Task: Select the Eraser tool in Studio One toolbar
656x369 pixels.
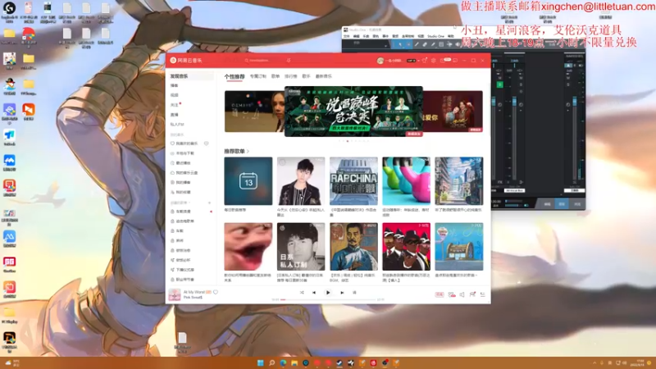Action: [425, 44]
